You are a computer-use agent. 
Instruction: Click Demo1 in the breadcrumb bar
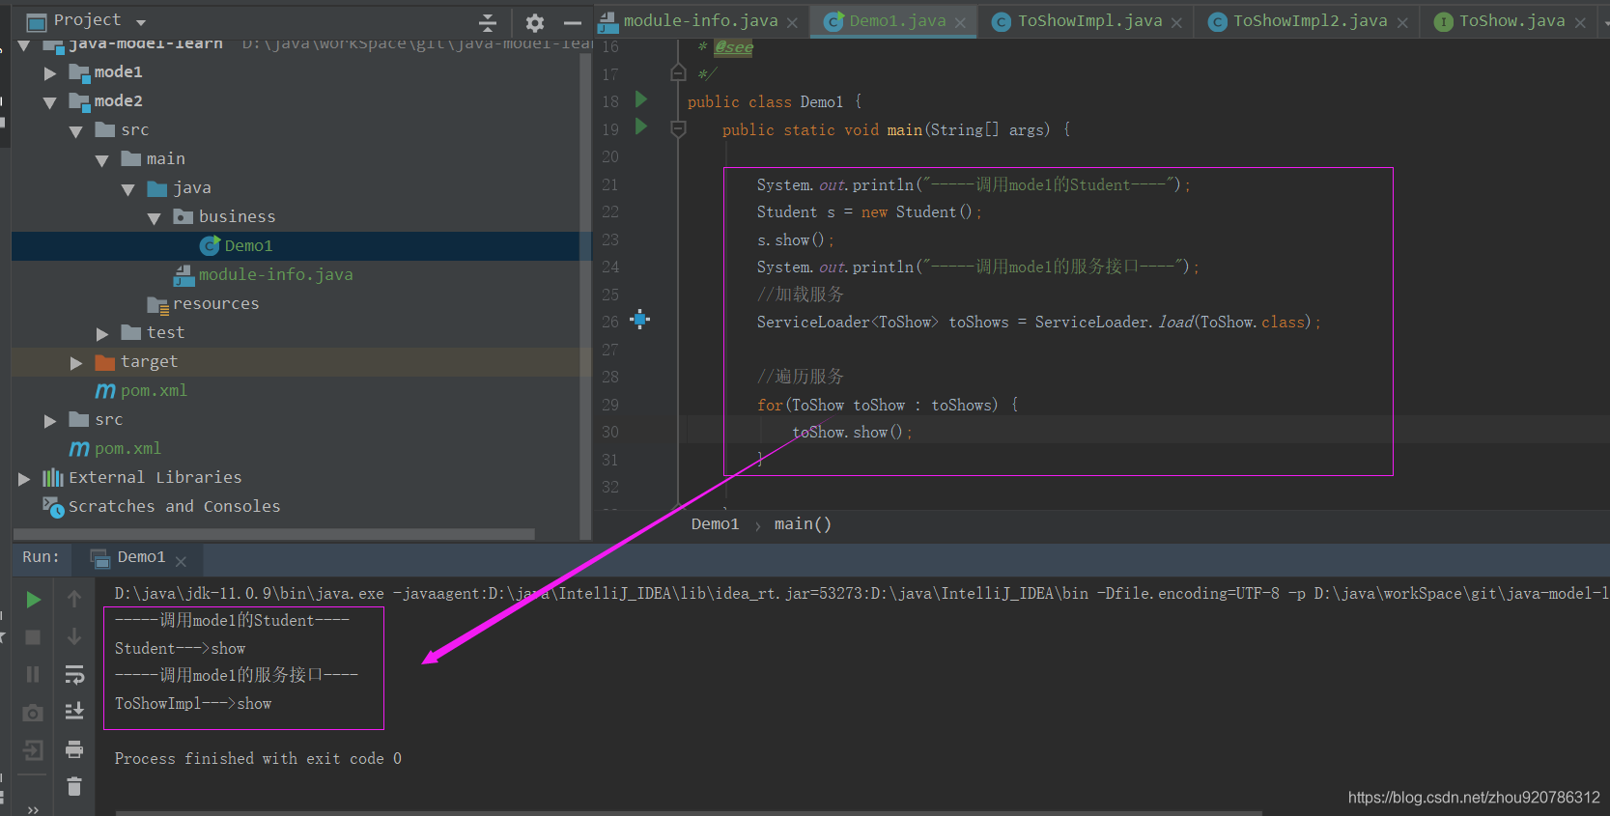[715, 524]
